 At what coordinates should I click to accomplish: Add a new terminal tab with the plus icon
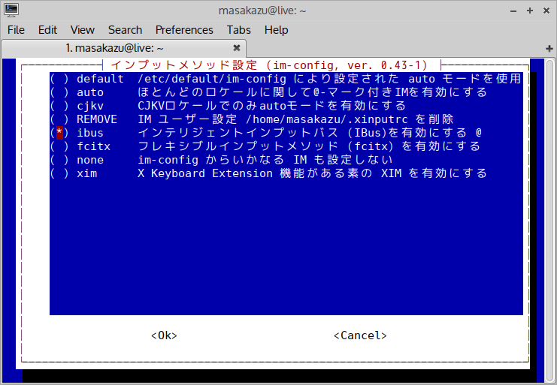[549, 48]
